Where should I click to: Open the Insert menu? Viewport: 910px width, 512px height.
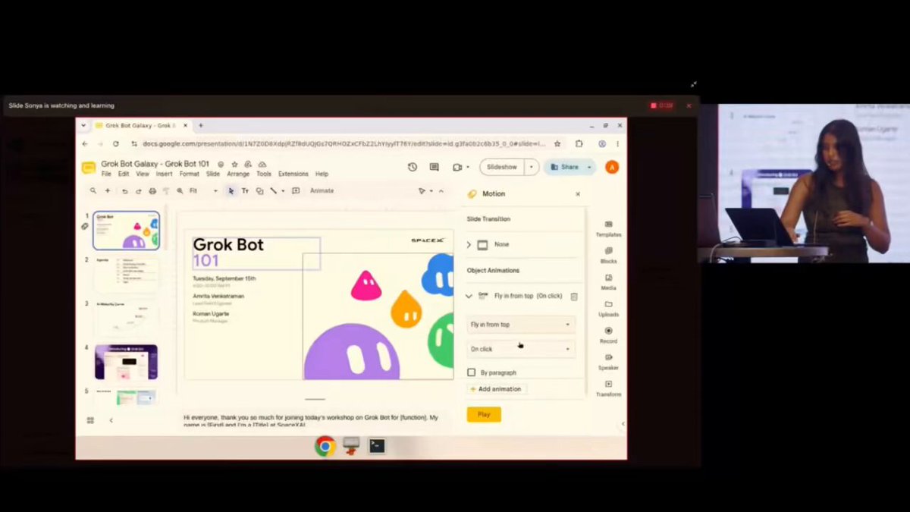(164, 174)
